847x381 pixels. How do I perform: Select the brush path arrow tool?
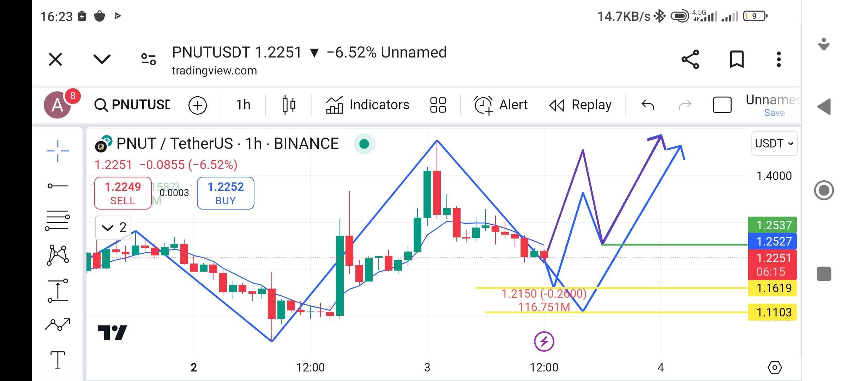pos(58,325)
